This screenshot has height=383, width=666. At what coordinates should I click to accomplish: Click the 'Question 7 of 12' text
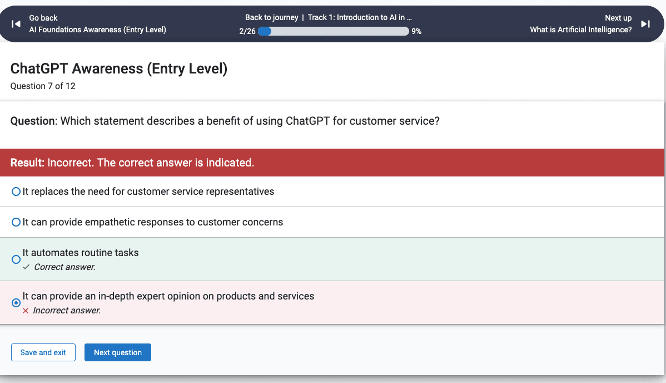pyautogui.click(x=43, y=86)
